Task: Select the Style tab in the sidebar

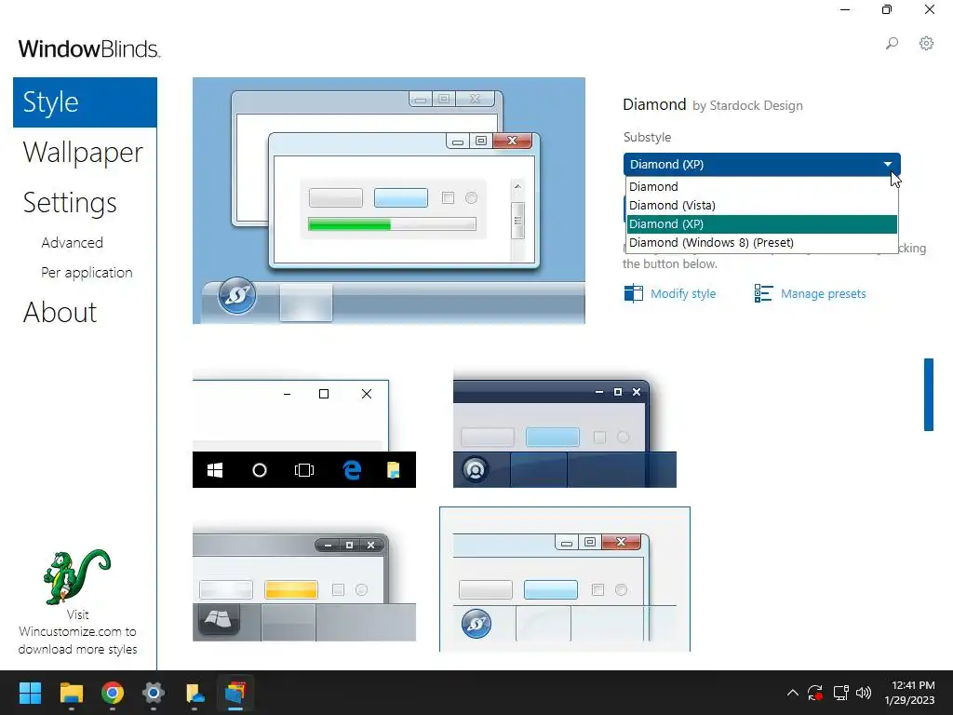Action: 85,102
